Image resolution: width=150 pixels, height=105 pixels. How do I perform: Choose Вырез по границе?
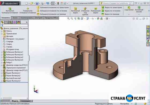tap(110, 14)
